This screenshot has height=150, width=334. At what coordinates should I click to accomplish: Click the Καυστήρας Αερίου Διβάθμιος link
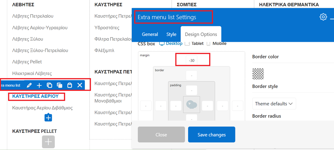[43, 108]
